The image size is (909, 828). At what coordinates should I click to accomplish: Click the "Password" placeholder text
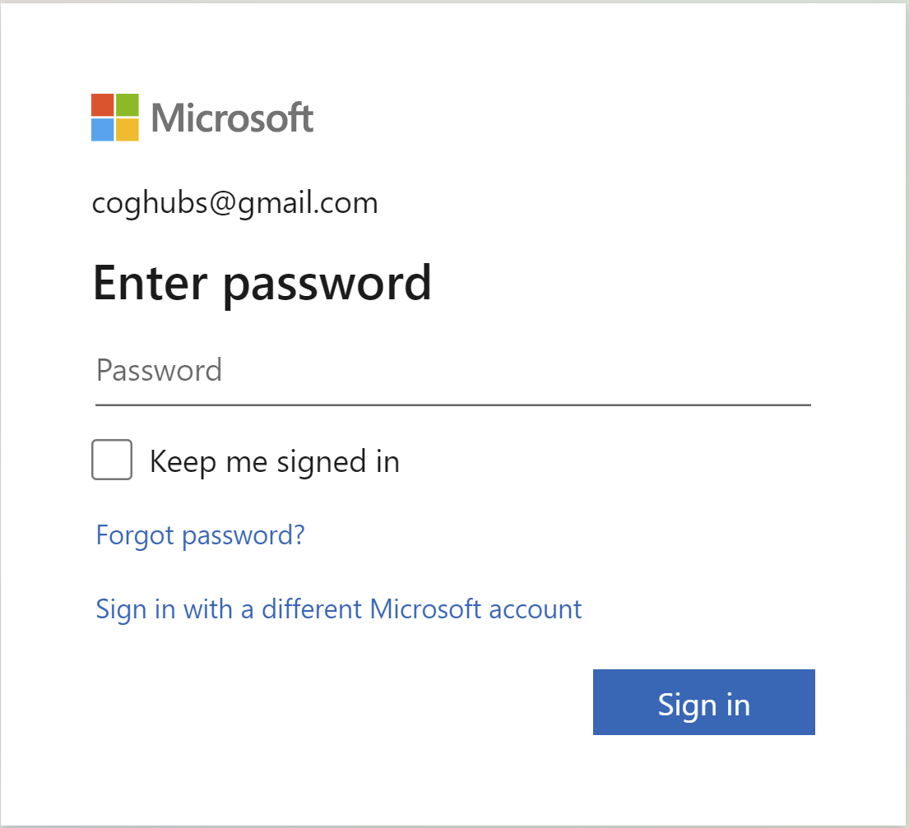pos(159,371)
